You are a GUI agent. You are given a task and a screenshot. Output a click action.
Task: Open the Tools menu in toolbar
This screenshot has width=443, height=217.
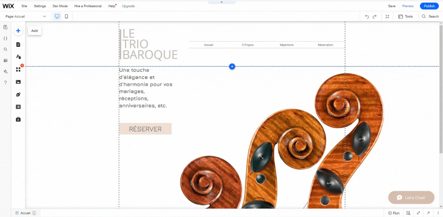coord(405,16)
